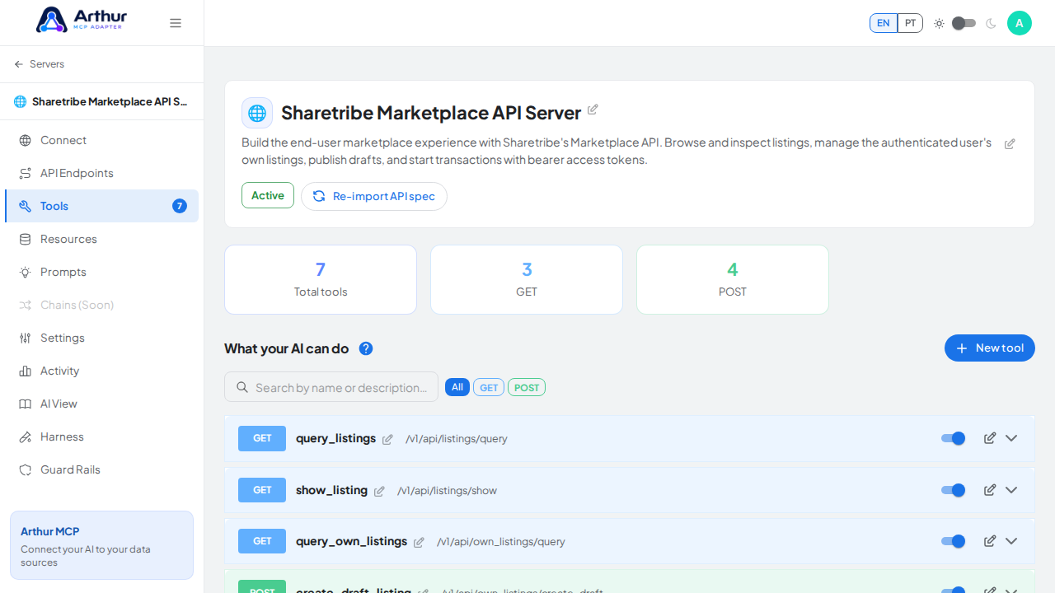
Task: Disable the query_listings tool toggle
Action: pyautogui.click(x=954, y=438)
